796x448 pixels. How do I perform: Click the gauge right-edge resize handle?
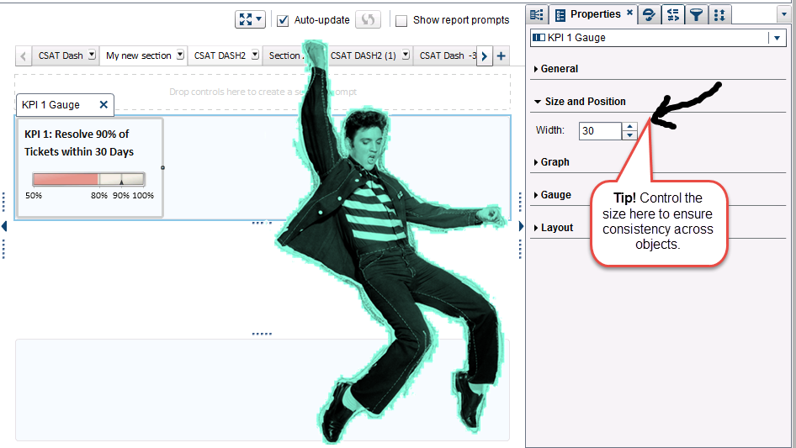pyautogui.click(x=163, y=167)
